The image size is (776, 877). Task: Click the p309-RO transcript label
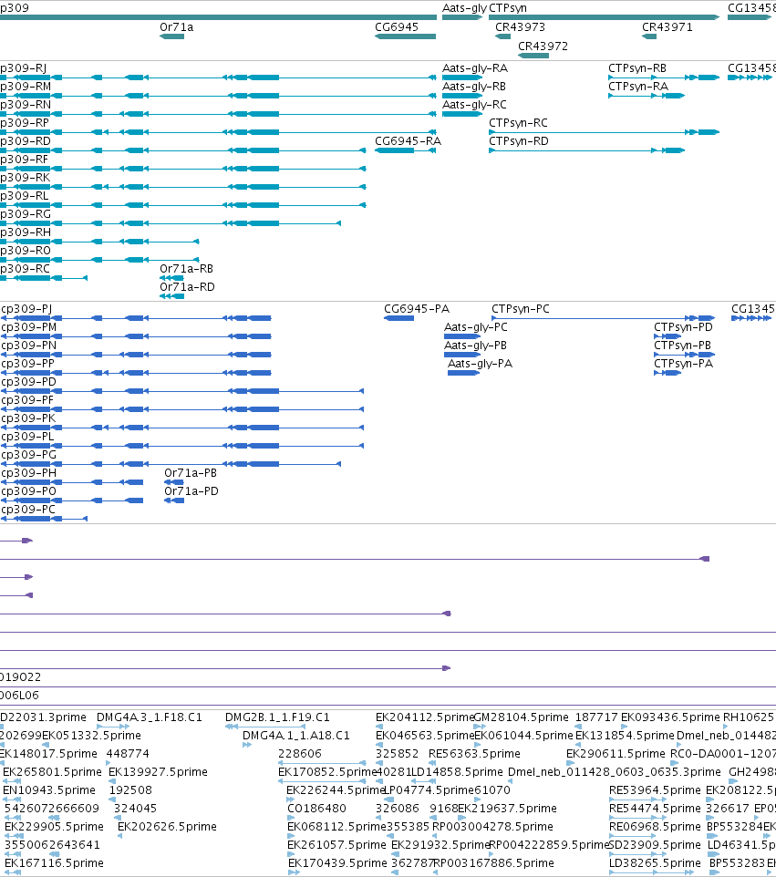tap(26, 250)
